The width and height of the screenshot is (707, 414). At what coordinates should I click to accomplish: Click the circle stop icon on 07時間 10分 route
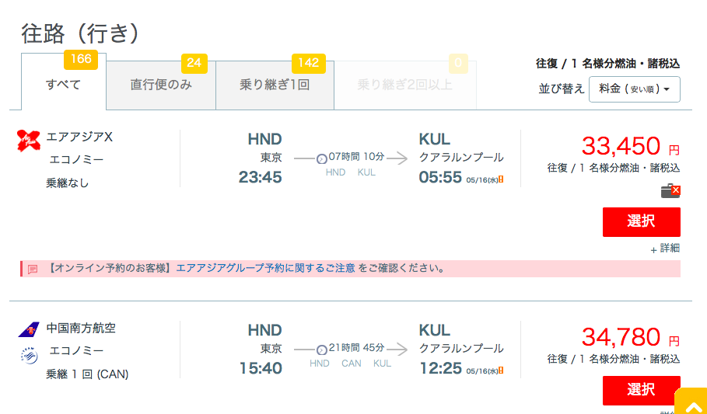(321, 159)
